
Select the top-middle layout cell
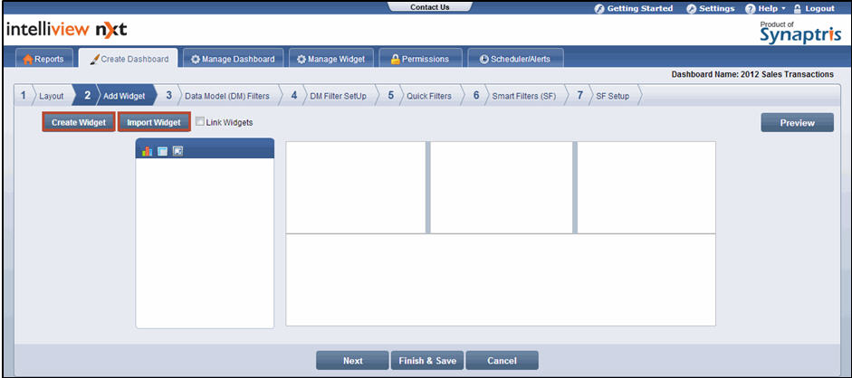[x=502, y=188]
